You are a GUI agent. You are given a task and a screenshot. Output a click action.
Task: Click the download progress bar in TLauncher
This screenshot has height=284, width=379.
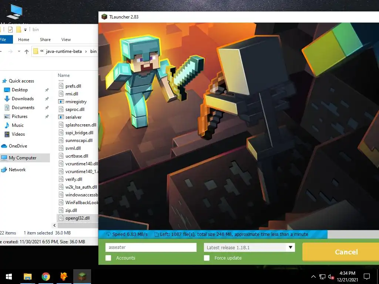point(239,234)
